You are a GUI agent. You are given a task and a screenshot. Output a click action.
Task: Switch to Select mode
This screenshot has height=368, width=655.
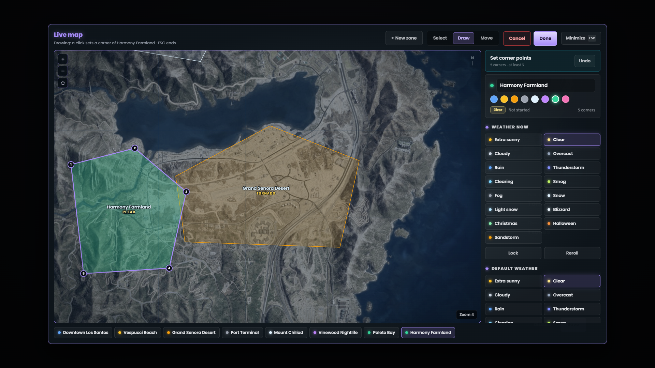pyautogui.click(x=440, y=38)
